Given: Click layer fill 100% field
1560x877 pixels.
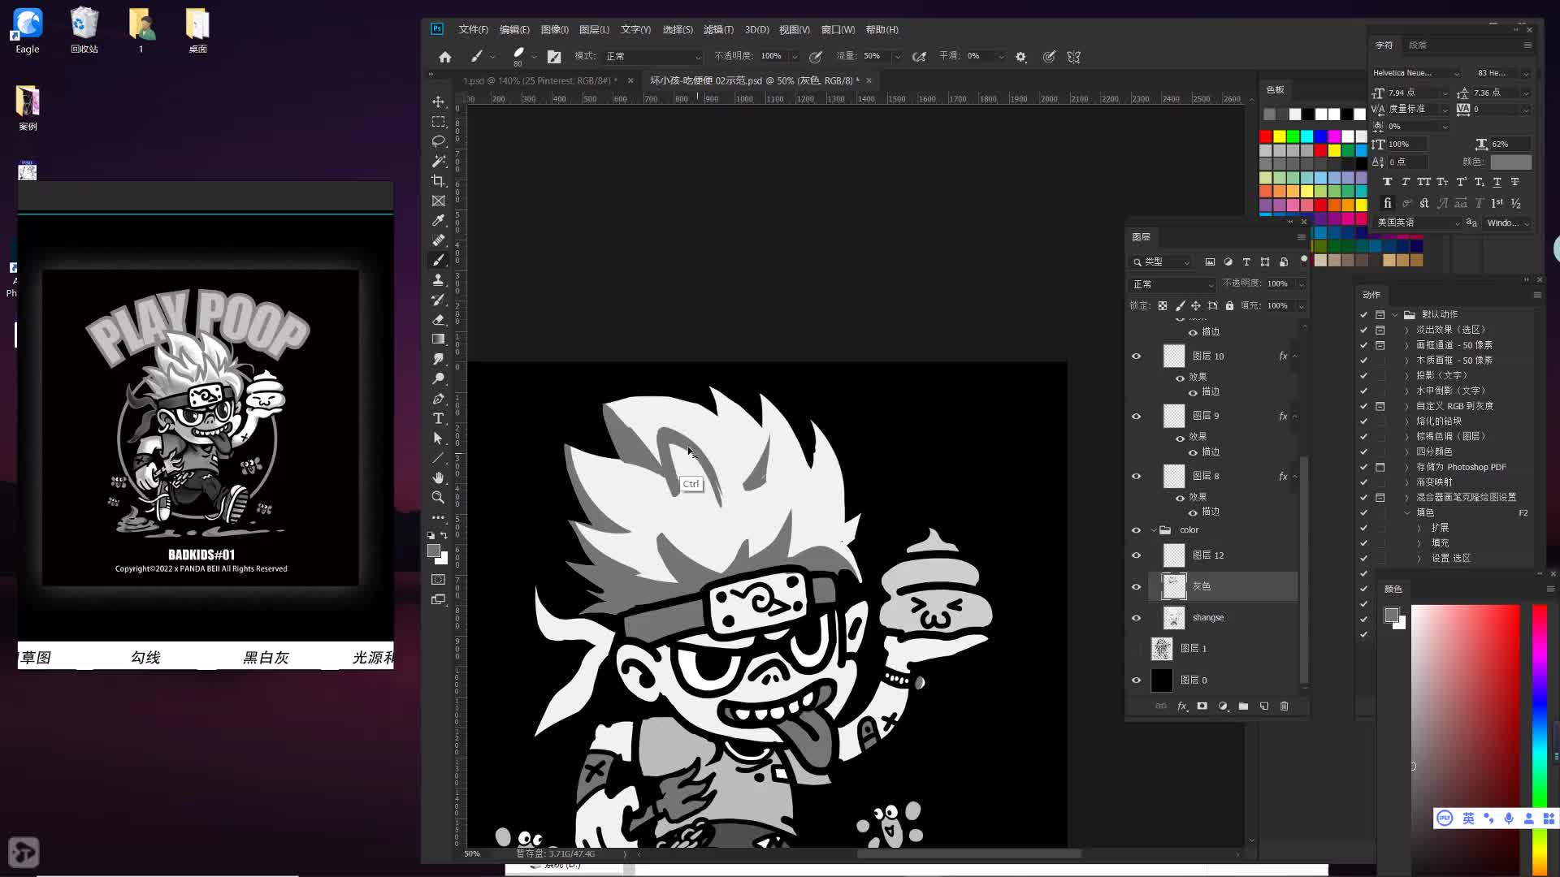Looking at the screenshot, I should click(x=1279, y=306).
